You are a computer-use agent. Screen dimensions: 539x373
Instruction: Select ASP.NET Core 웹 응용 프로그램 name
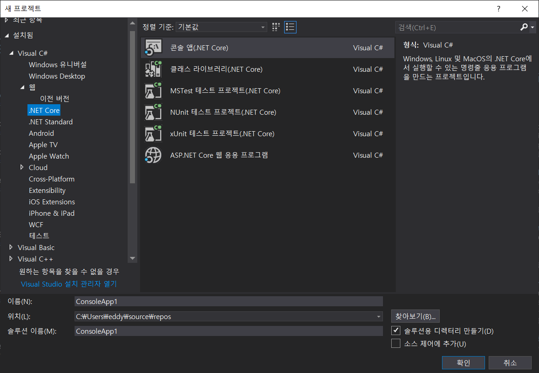(219, 155)
